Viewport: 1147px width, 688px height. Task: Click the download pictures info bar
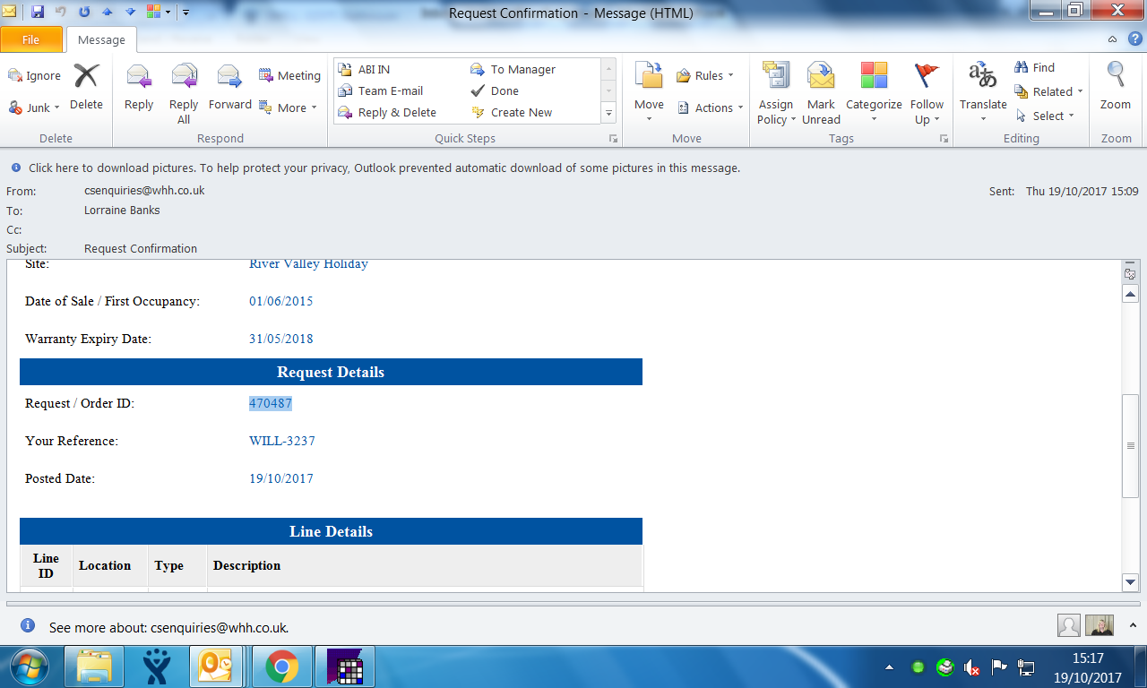[x=384, y=168]
